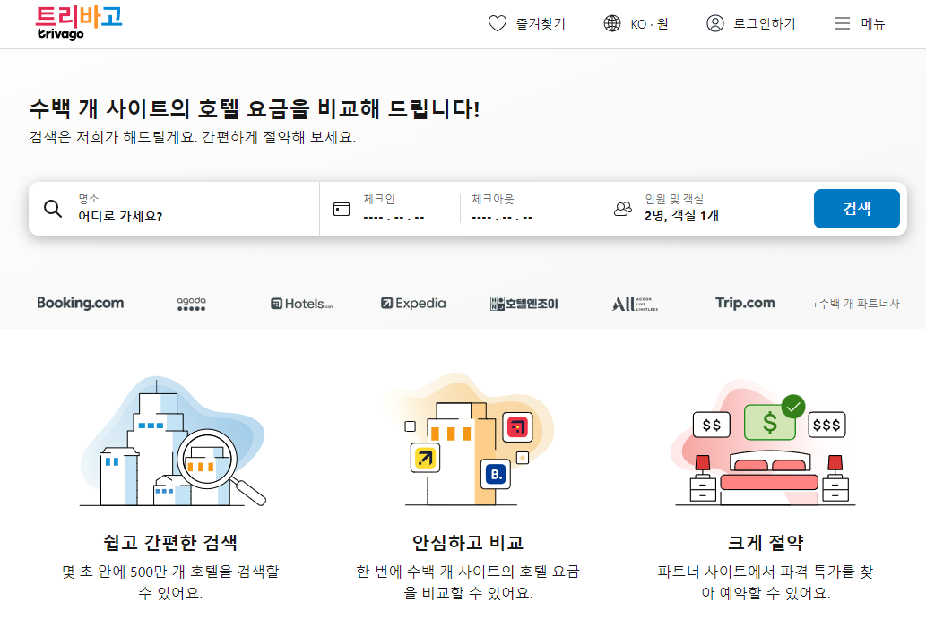
Task: Click the 안심하고 비교 heading
Action: pyautogui.click(x=468, y=542)
